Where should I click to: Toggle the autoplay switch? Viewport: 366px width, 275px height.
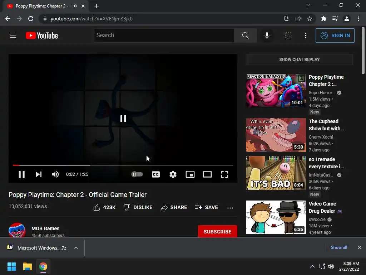(137, 174)
